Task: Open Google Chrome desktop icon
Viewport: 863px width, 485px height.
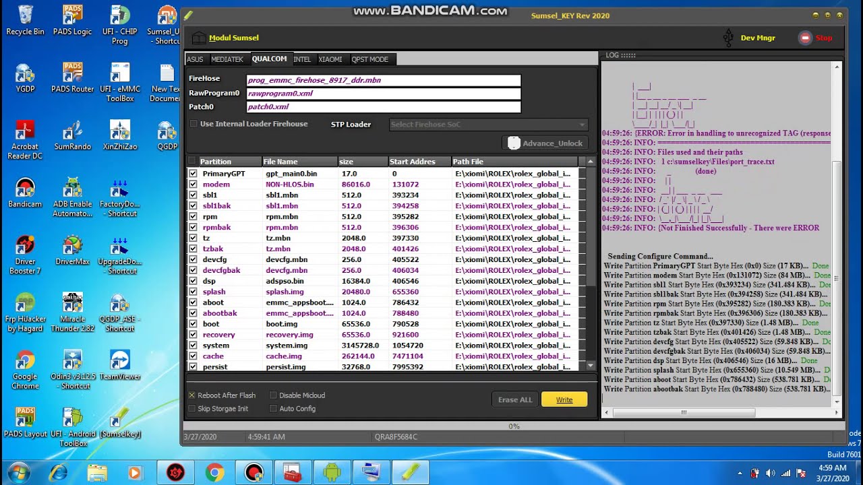Action: point(25,370)
